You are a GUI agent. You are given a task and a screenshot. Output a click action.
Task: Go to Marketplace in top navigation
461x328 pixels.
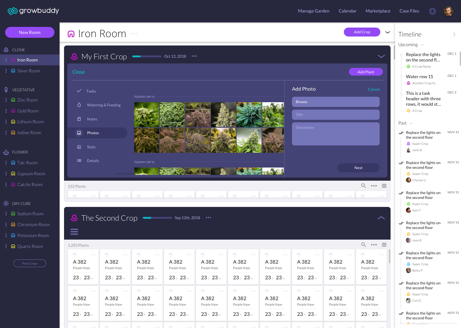point(378,11)
